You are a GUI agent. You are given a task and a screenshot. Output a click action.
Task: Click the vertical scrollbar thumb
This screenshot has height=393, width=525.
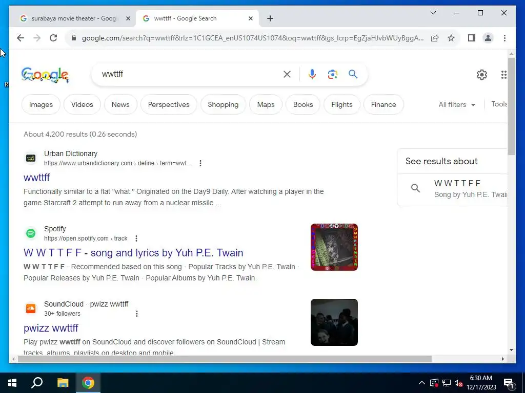tap(511, 106)
